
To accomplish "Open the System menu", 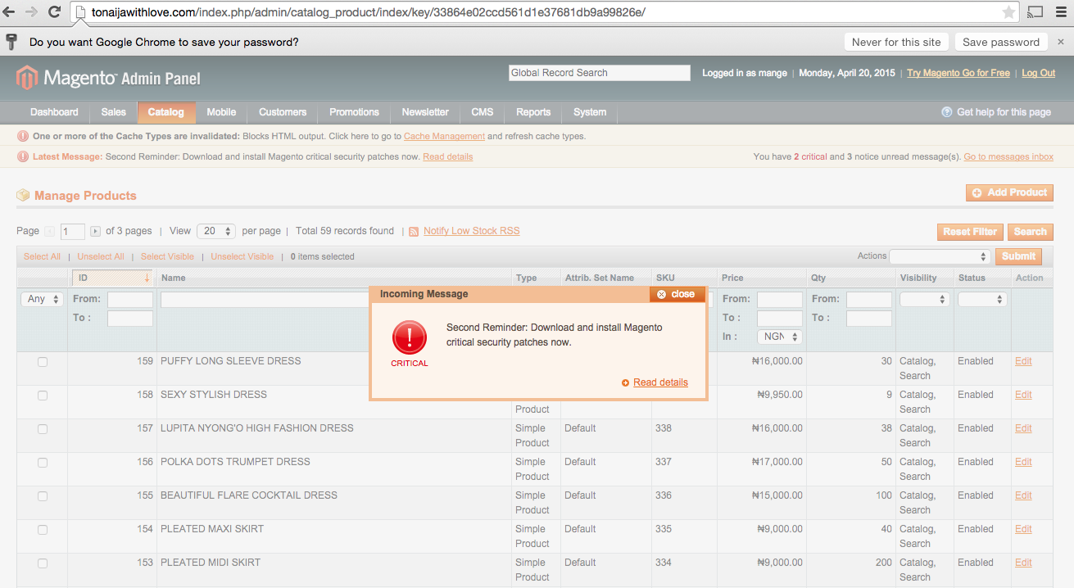I will point(590,112).
